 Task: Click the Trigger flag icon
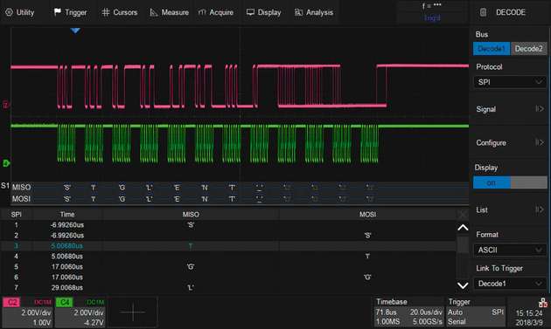[x=57, y=12]
